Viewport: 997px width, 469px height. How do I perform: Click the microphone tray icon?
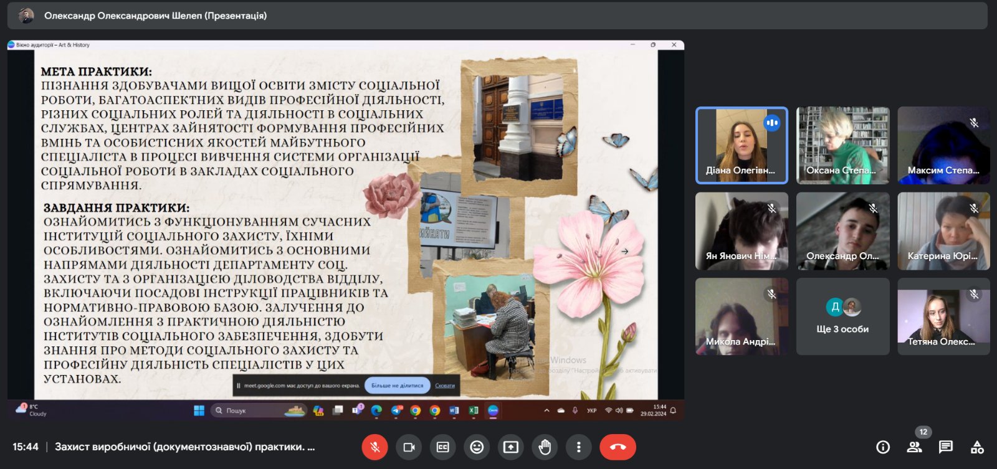pyautogui.click(x=575, y=410)
